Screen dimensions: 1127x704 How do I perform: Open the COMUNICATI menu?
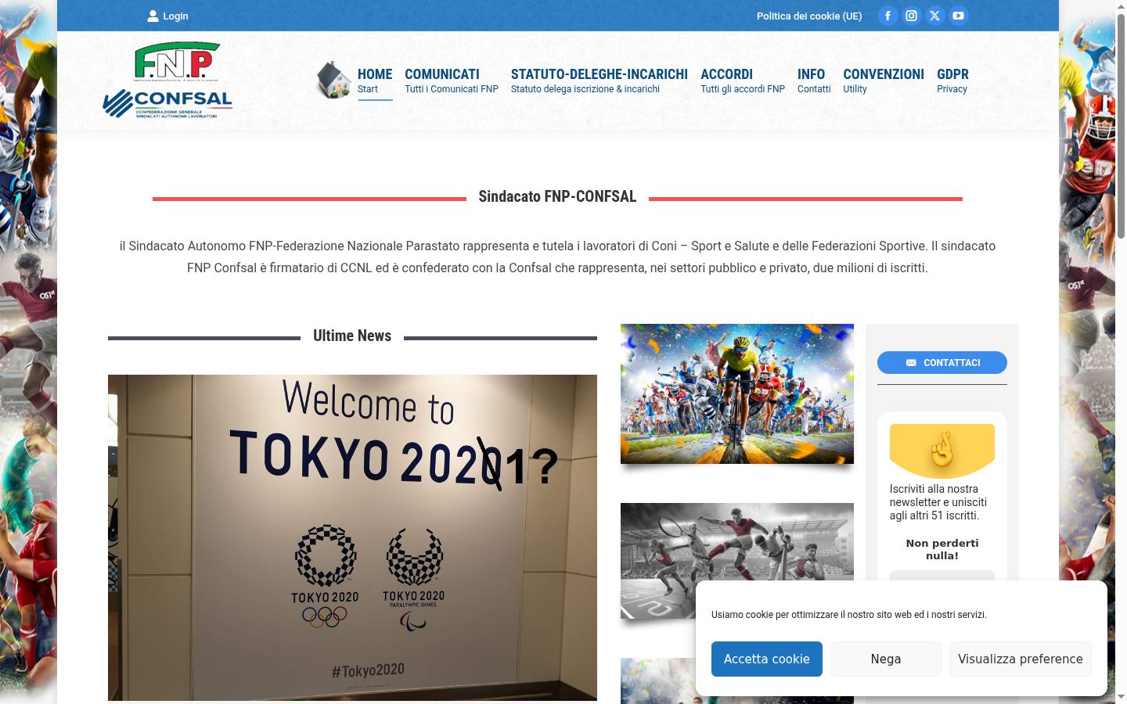(x=452, y=81)
